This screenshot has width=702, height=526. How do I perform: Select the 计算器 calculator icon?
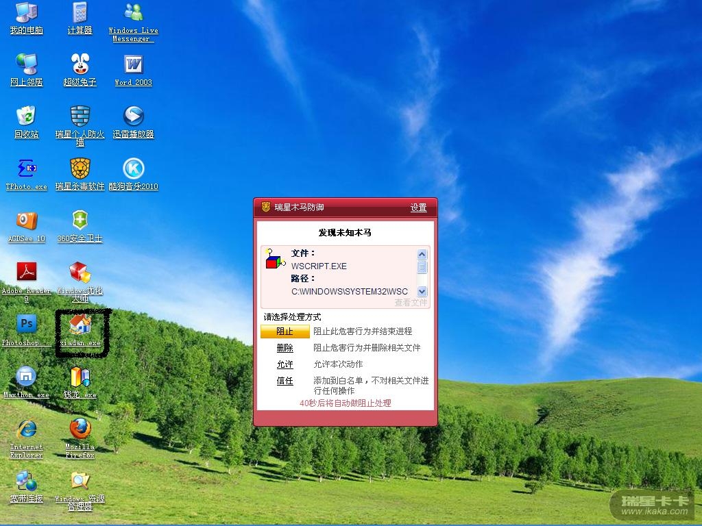tap(80, 18)
